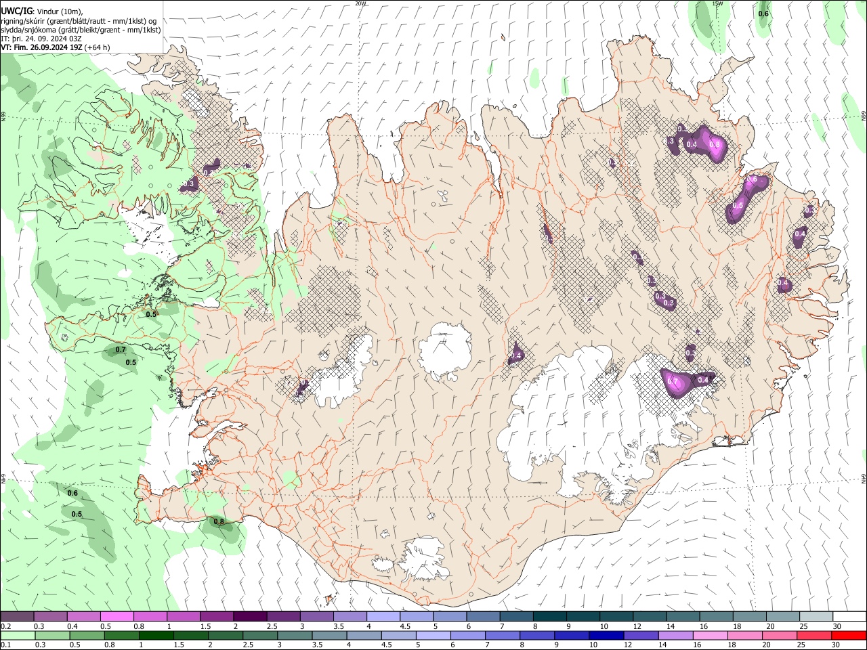Click the bright pink 0.5 snow legend swatch
Image resolution: width=867 pixels, height=650 pixels.
tap(117, 617)
